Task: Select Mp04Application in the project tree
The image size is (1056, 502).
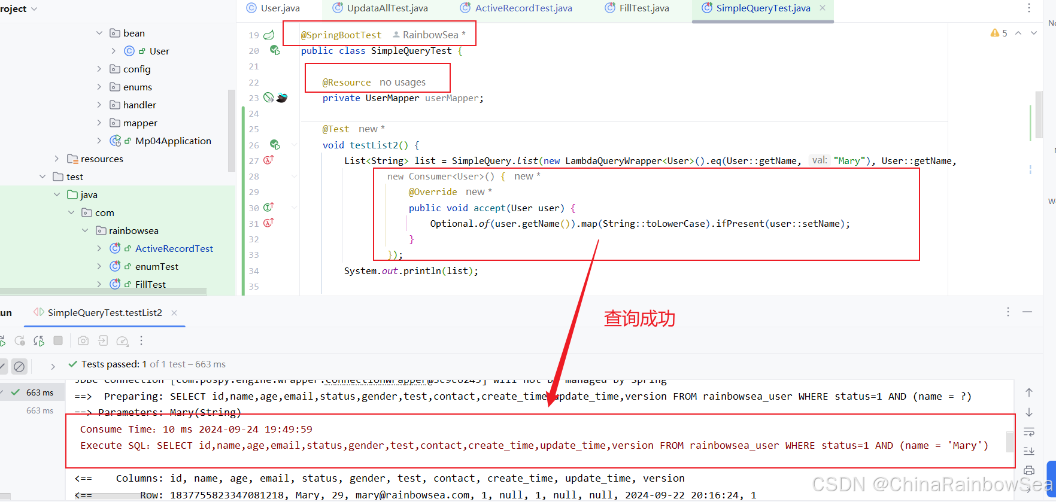Action: (172, 141)
